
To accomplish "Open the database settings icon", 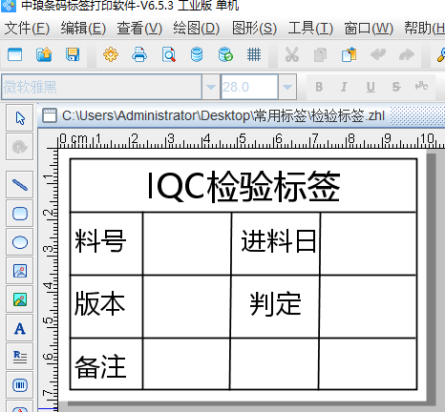I will (x=197, y=54).
